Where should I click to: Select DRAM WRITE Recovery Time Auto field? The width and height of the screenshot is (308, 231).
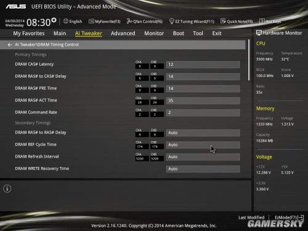(x=203, y=169)
